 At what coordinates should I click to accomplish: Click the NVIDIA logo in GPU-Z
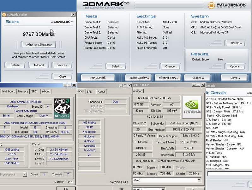[x=192, y=107]
